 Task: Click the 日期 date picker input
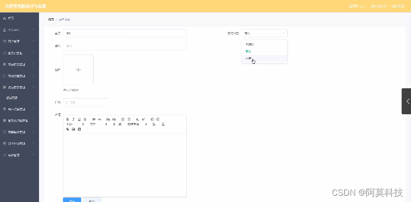point(85,102)
